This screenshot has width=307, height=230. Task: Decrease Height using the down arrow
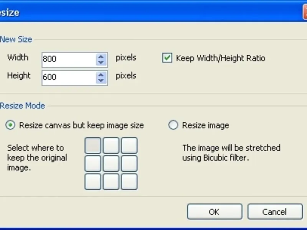pyautogui.click(x=101, y=80)
